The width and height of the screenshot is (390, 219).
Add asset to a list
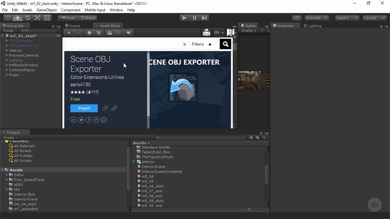[114, 108]
